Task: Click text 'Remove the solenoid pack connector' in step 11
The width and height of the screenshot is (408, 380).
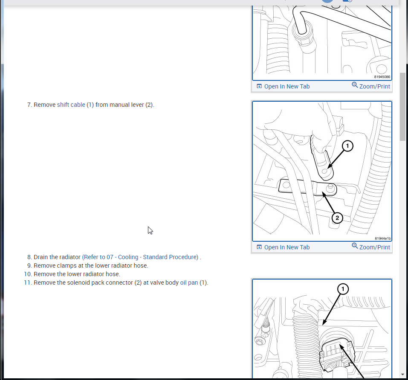Action: click(83, 283)
